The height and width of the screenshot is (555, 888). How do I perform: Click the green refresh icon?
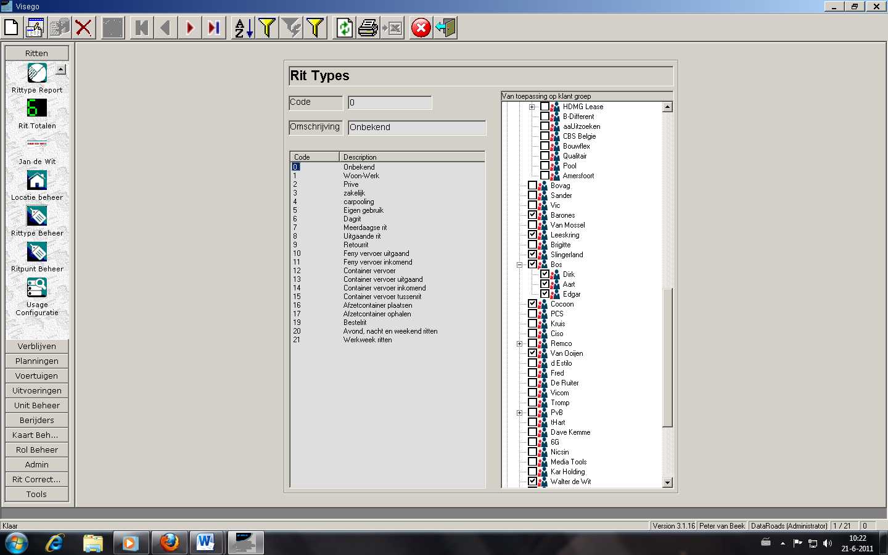(x=345, y=28)
